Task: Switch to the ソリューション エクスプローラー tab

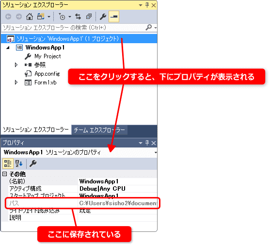Action: coord(36,130)
